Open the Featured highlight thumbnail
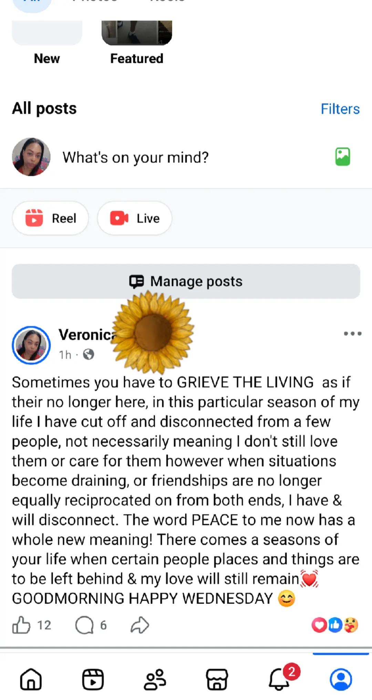Image resolution: width=372 pixels, height=700 pixels. (137, 33)
